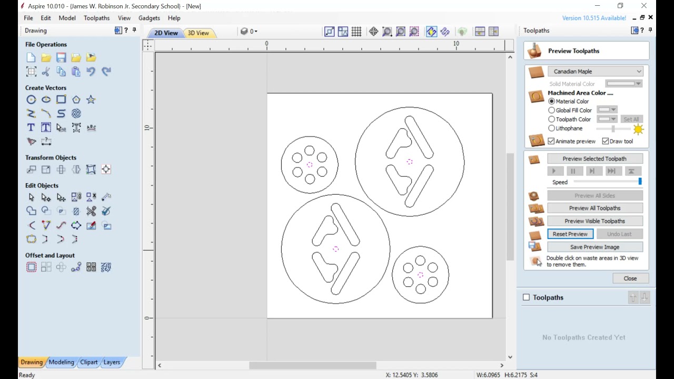Viewport: 674px width, 379px height.
Task: Open the Dimension measure tool
Action: coord(46,142)
